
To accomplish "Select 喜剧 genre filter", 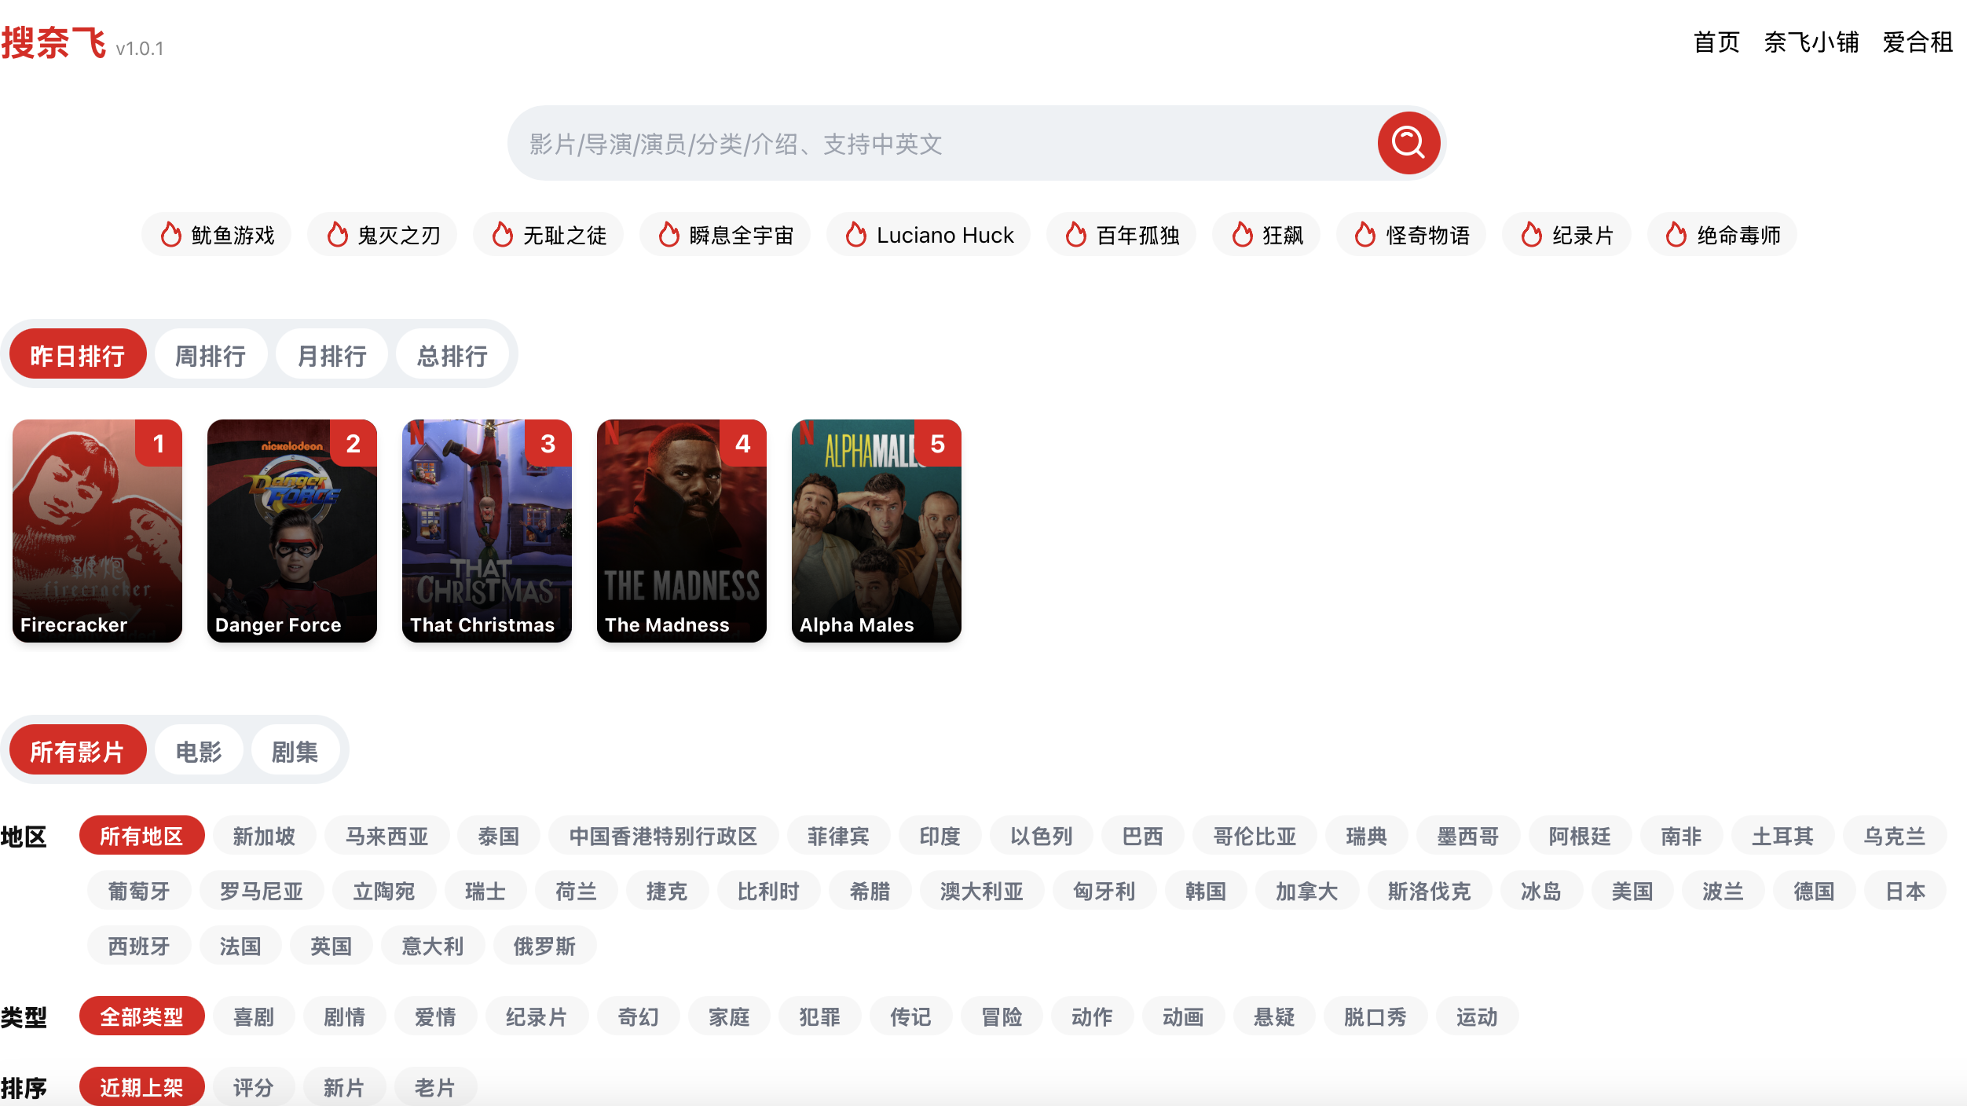I will tap(254, 1016).
